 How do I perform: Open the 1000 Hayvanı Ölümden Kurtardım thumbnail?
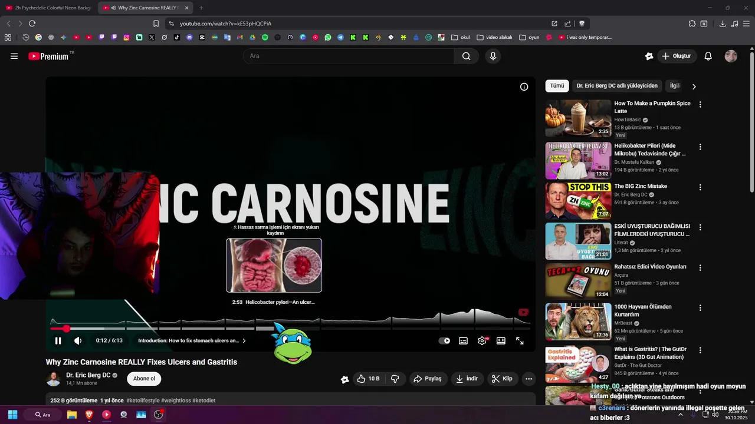tap(578, 322)
